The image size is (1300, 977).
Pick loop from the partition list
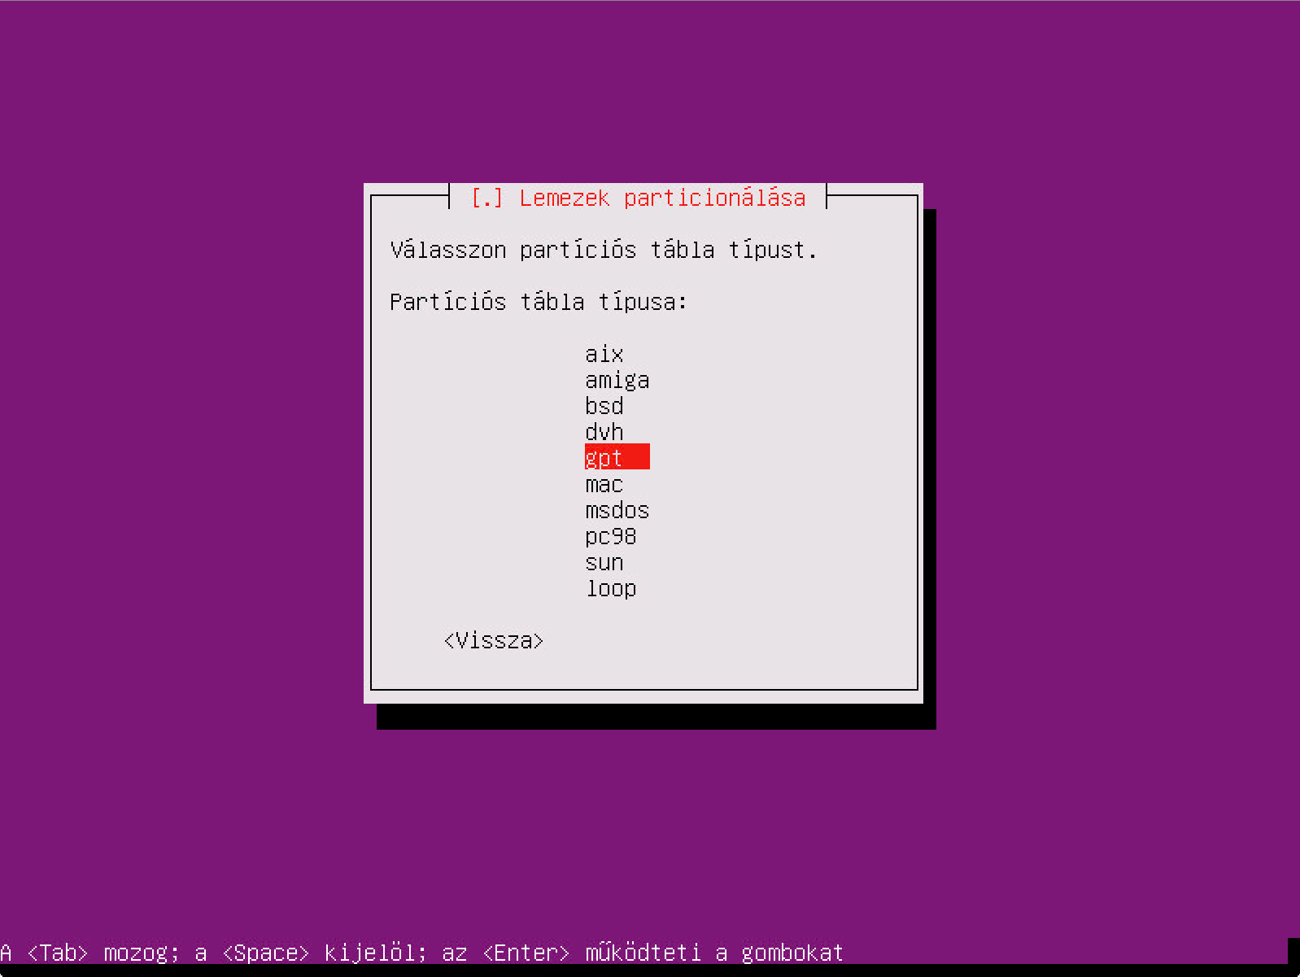tap(611, 589)
